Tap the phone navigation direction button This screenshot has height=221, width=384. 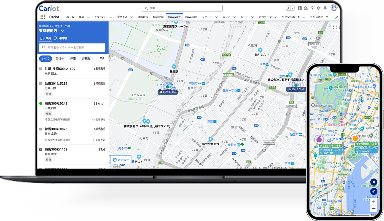[374, 182]
